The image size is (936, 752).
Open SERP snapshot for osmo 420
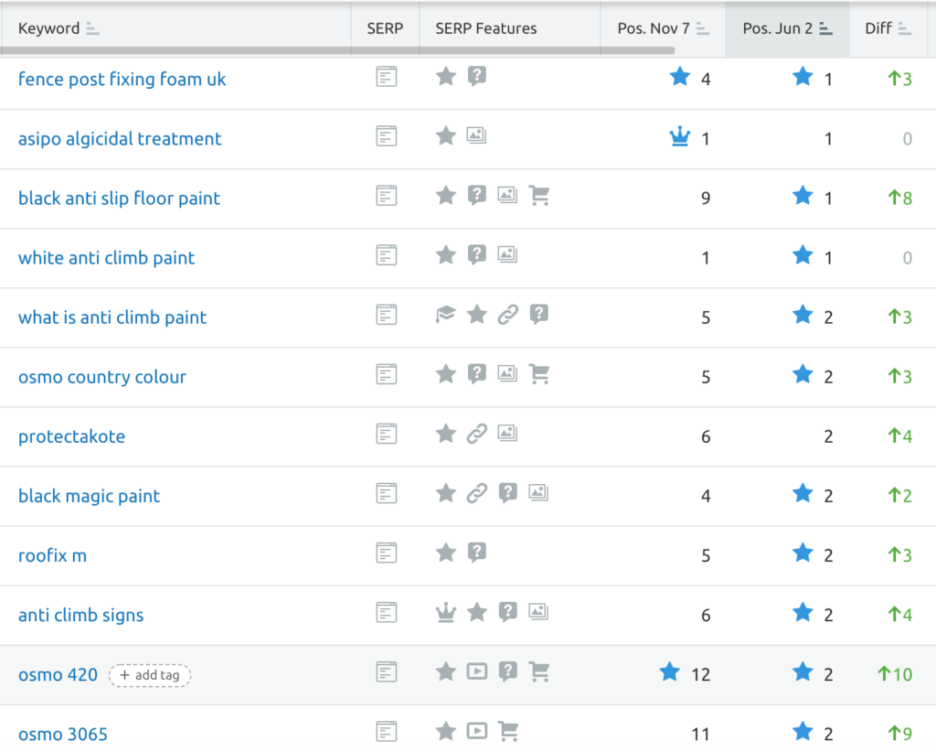(x=387, y=672)
